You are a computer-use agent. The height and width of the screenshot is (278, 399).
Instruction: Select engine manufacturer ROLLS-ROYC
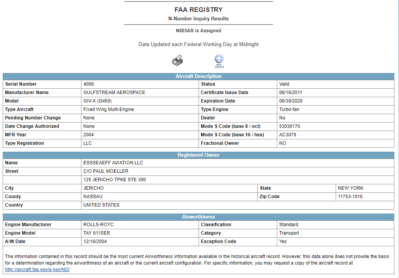pyautogui.click(x=98, y=224)
